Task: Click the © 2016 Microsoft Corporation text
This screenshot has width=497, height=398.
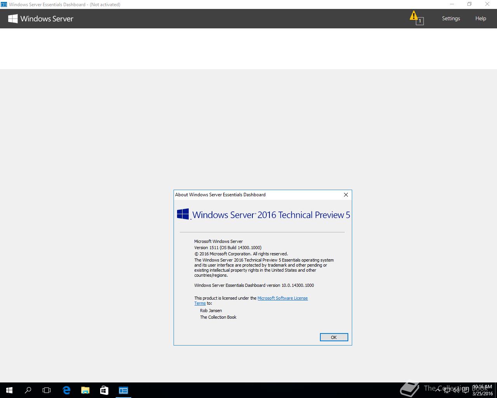Action: point(241,254)
